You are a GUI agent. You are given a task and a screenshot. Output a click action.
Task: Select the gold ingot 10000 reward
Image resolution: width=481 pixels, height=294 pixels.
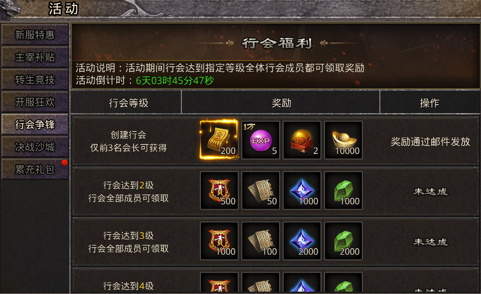[x=343, y=140]
